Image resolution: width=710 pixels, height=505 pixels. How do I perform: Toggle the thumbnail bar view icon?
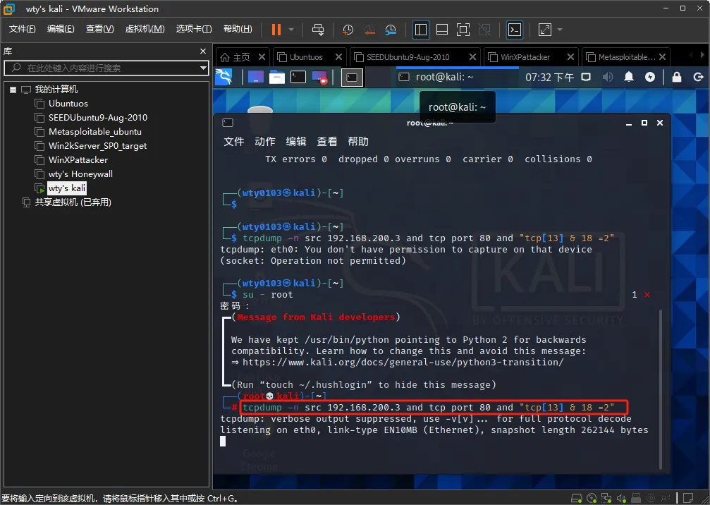[442, 30]
